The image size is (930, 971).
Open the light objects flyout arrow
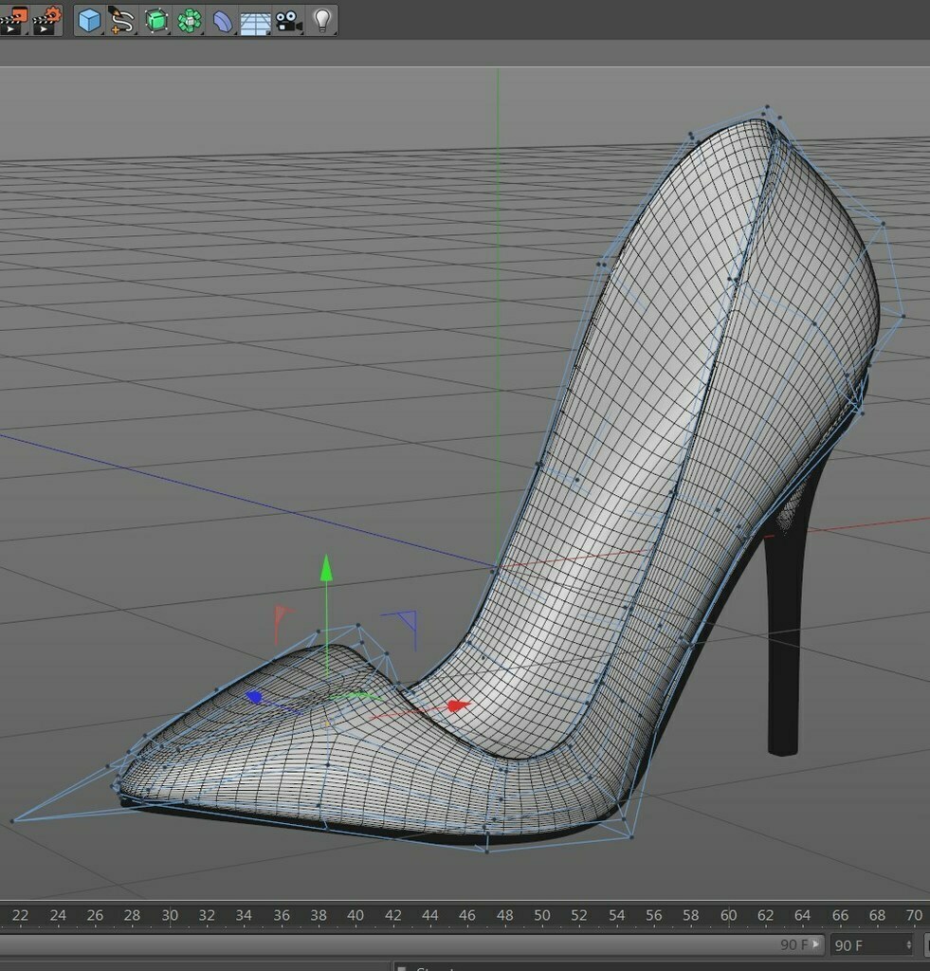tap(336, 34)
